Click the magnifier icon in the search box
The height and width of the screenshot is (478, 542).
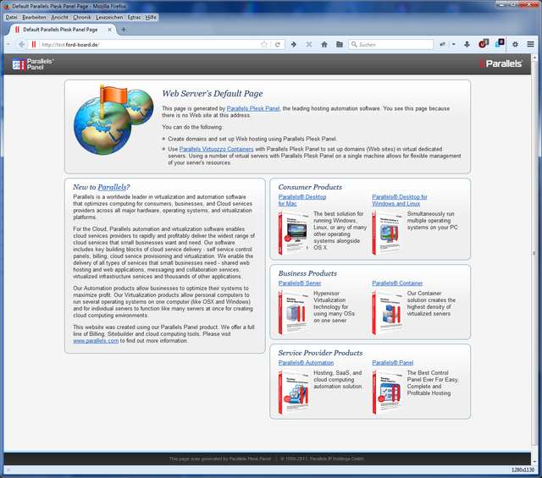tap(354, 44)
